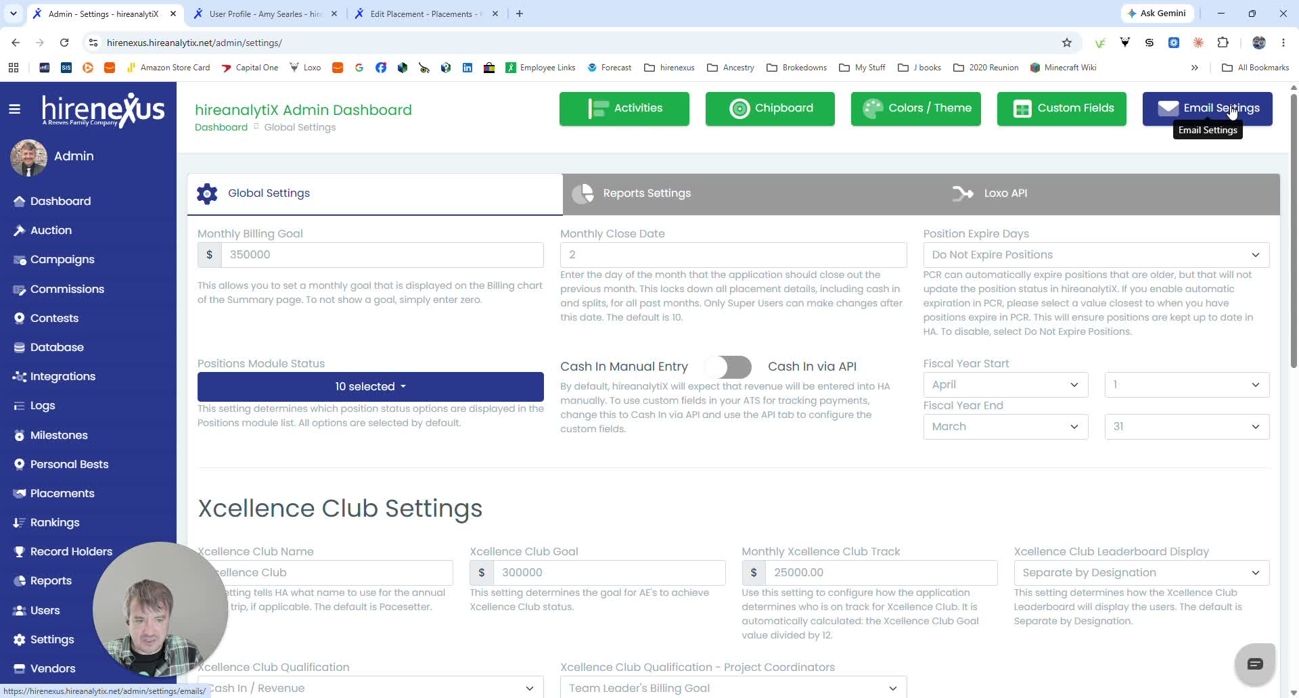Switch to User Profile - Amy Searles browser tab
The height and width of the screenshot is (698, 1299).
click(x=266, y=14)
